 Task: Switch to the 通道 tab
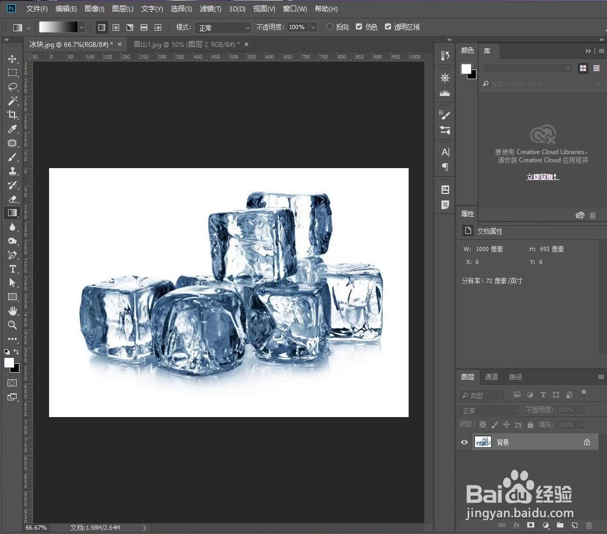coord(491,377)
